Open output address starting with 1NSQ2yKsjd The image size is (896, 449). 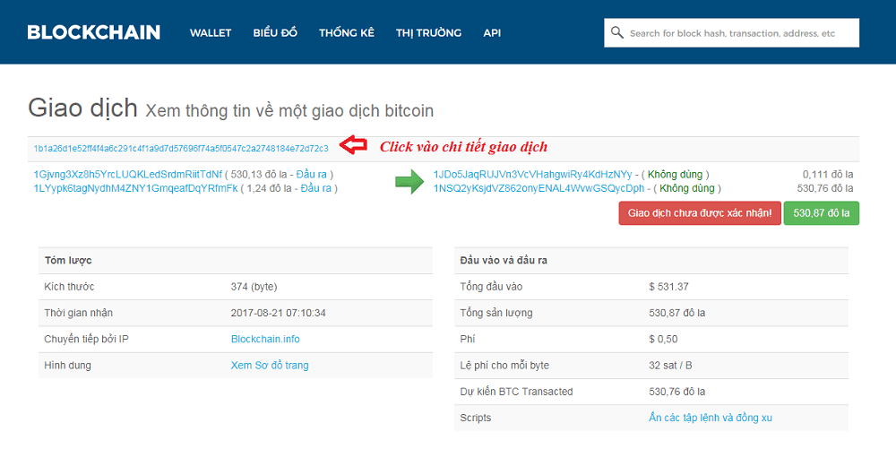pos(538,188)
